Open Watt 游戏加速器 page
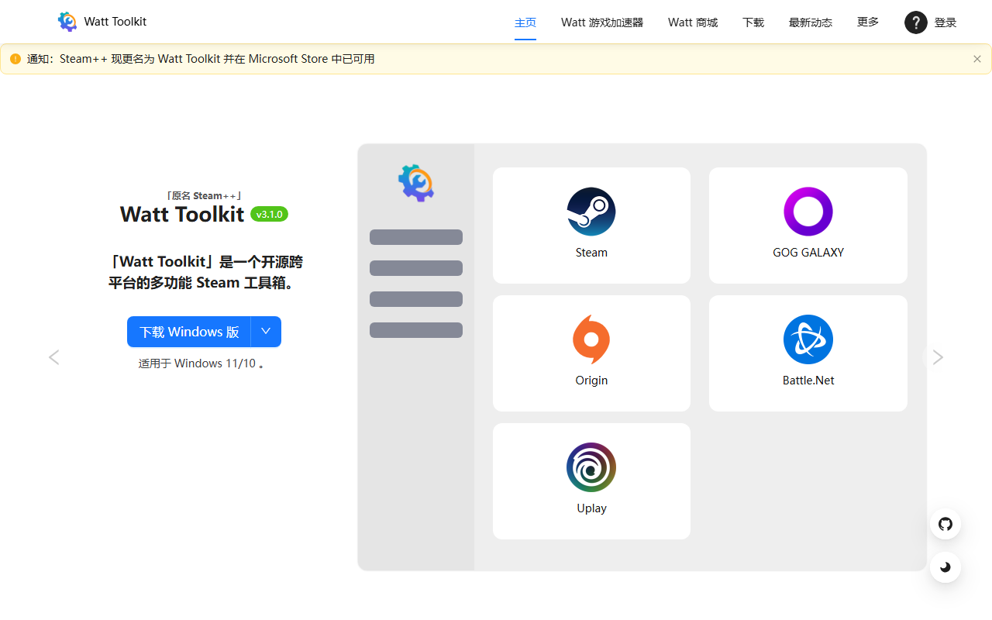 click(602, 22)
